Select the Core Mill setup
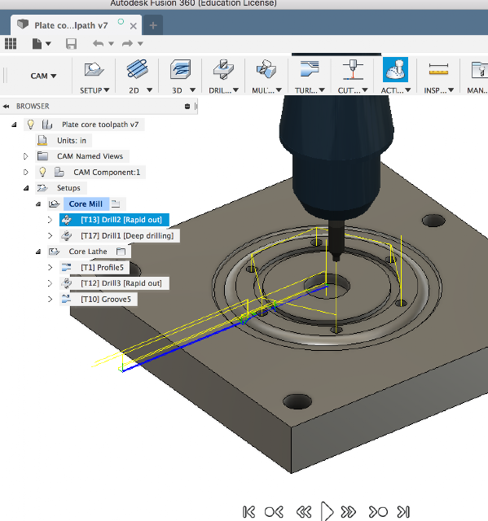 86,204
